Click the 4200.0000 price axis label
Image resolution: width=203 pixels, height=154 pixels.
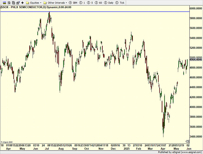196,97
